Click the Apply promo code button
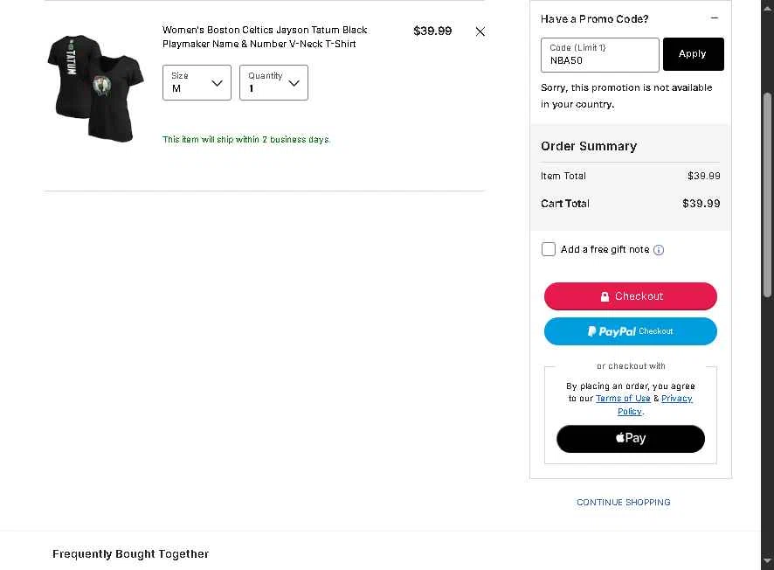The width and height of the screenshot is (774, 570). (693, 54)
